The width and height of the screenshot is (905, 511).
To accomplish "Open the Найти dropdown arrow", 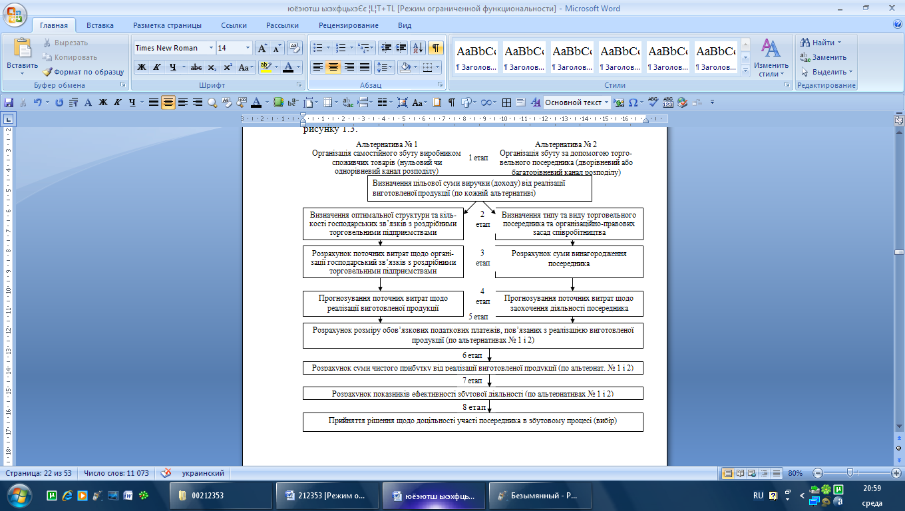I will pos(838,43).
